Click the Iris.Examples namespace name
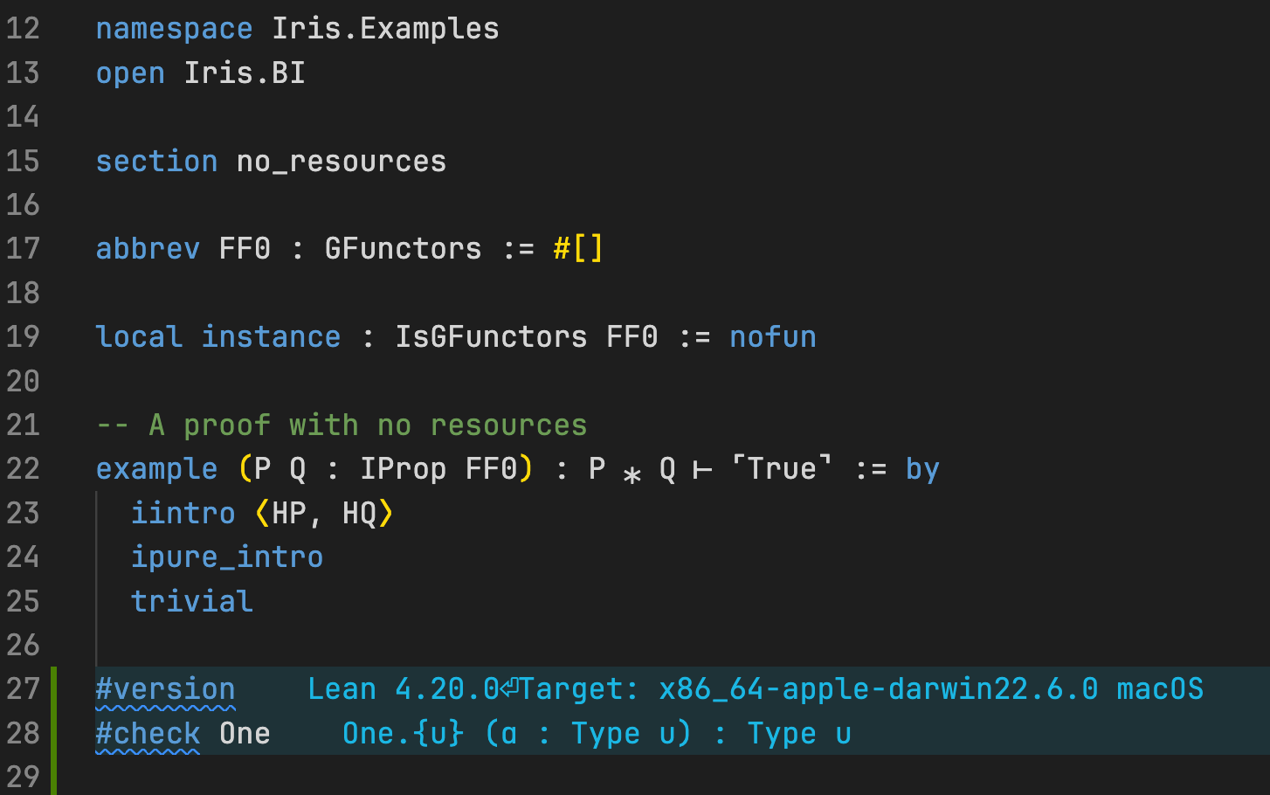The width and height of the screenshot is (1270, 795). click(x=385, y=29)
